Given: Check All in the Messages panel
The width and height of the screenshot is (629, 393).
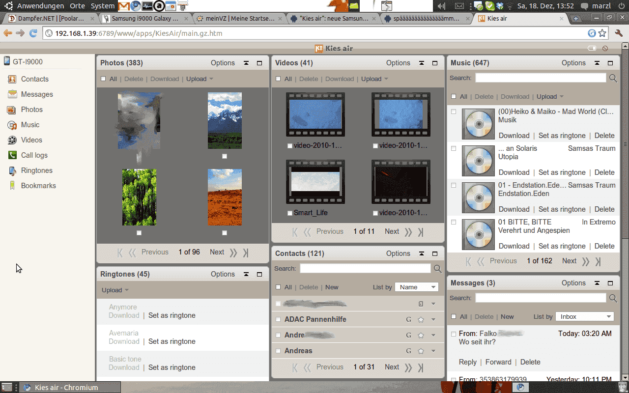Looking at the screenshot, I should coord(454,317).
